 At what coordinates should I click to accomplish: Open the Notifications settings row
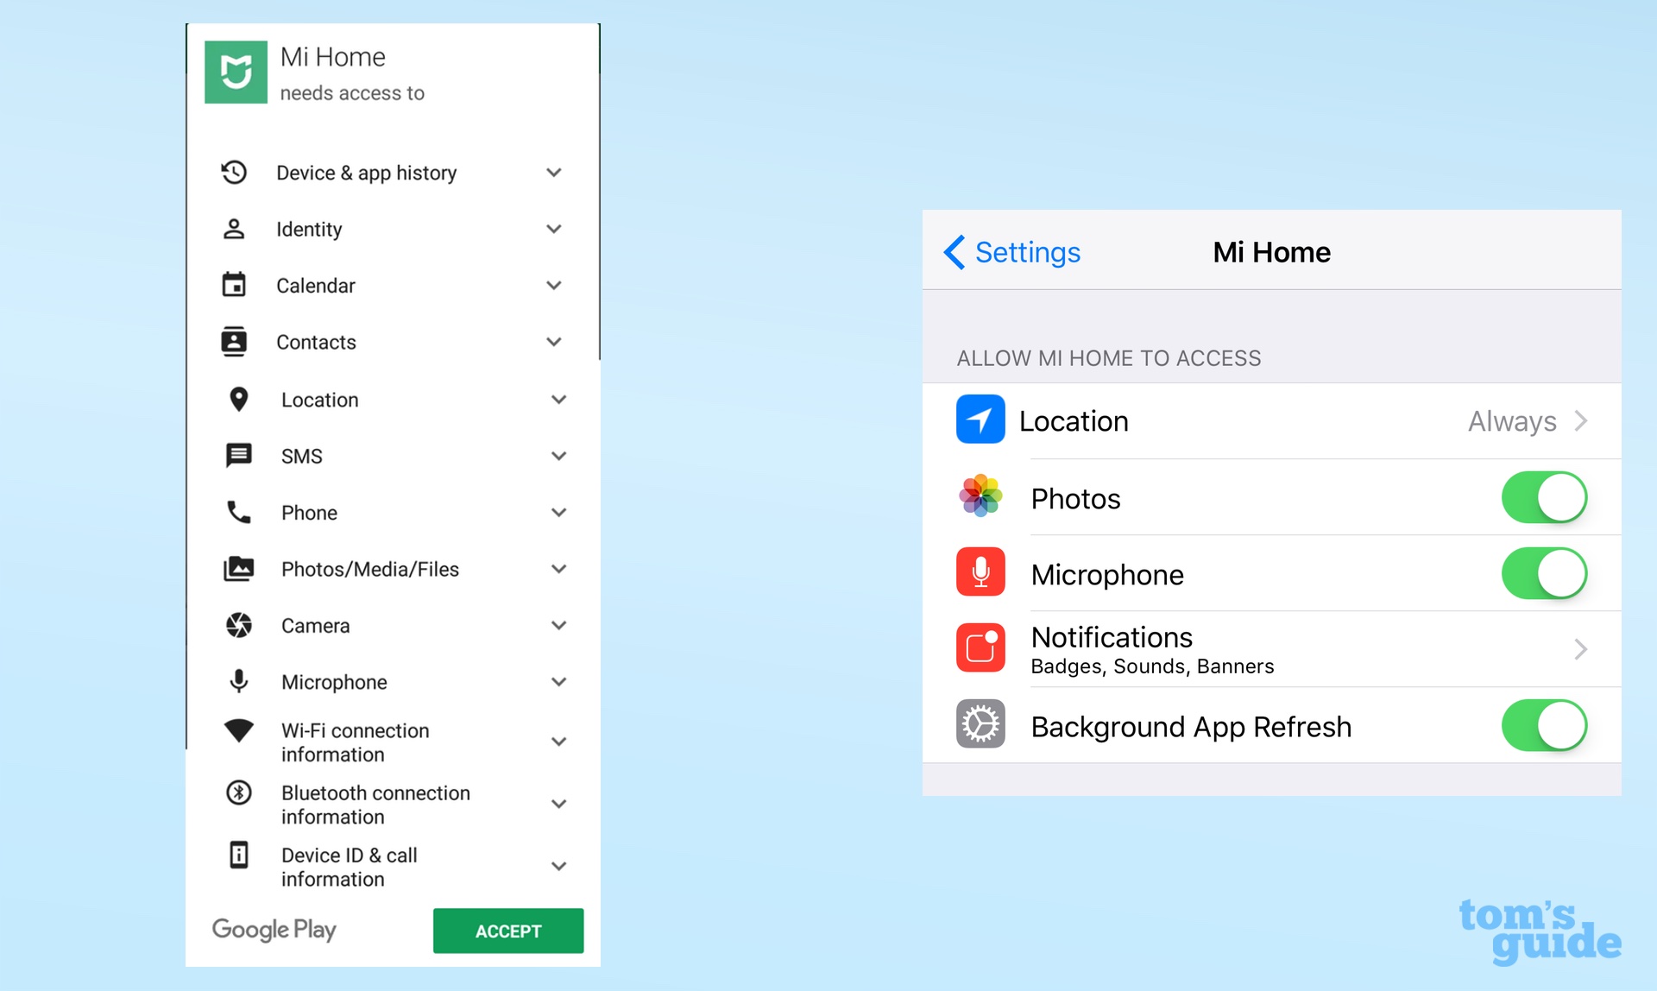tap(1271, 649)
